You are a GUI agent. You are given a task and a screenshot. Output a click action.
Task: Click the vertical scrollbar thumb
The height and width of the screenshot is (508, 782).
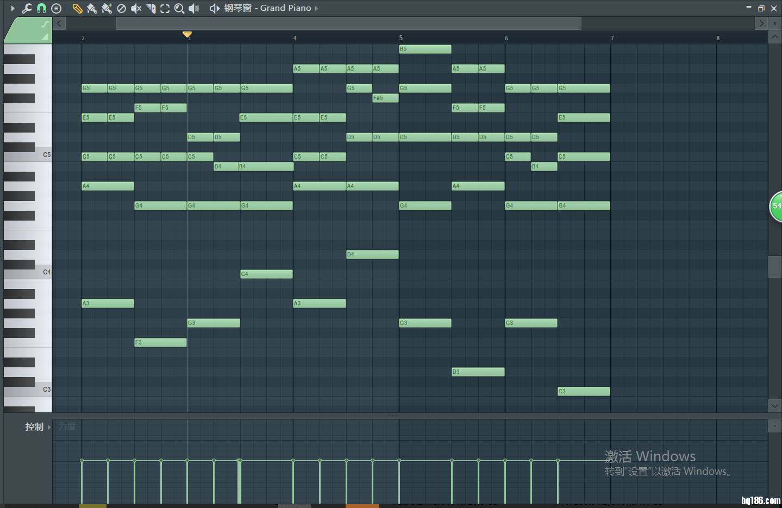(x=775, y=267)
